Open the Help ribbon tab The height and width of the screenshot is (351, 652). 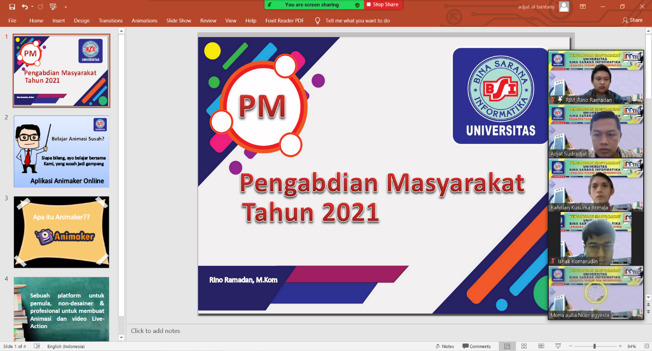[x=251, y=20]
